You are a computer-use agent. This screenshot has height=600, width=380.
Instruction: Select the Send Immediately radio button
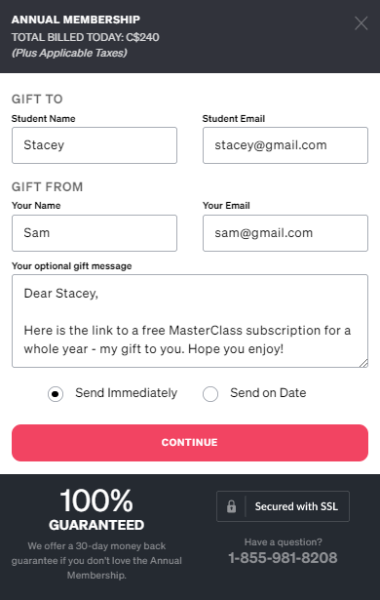click(x=56, y=394)
